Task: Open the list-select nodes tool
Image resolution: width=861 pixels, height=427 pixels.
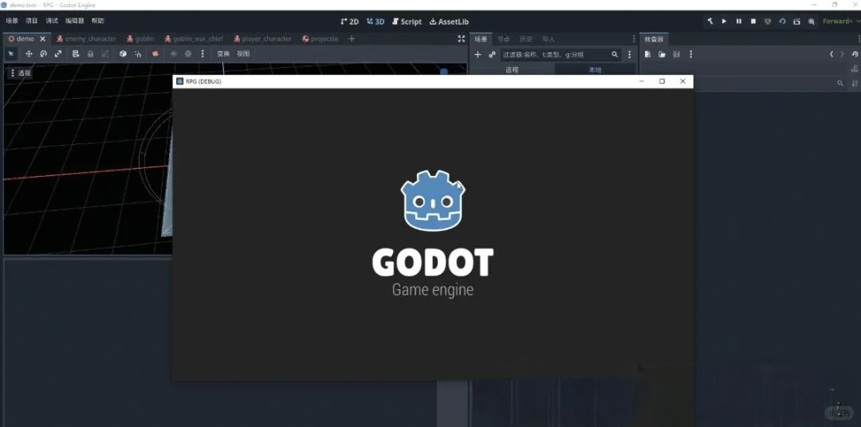Action: [76, 54]
